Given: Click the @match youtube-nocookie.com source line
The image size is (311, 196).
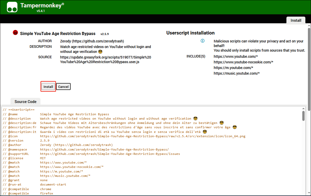Looking at the screenshot, I should coord(53,167).
